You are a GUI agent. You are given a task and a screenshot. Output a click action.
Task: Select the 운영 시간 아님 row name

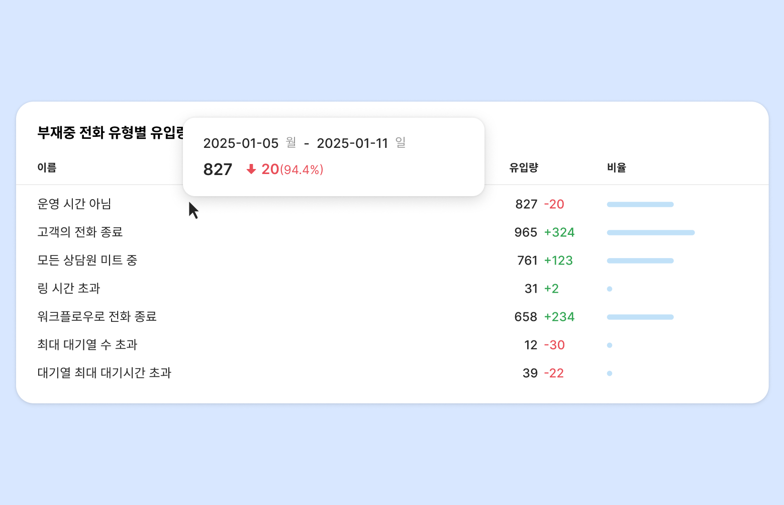pos(74,204)
